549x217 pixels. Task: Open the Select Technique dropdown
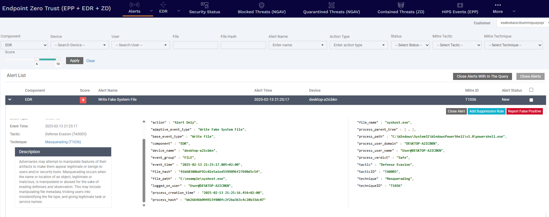[513, 45]
